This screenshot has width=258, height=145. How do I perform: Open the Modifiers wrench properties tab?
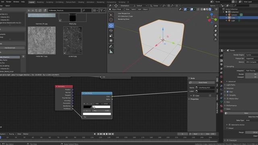click(221, 86)
